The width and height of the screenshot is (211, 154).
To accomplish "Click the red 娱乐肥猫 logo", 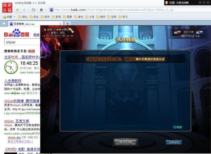I will [x=7, y=8].
